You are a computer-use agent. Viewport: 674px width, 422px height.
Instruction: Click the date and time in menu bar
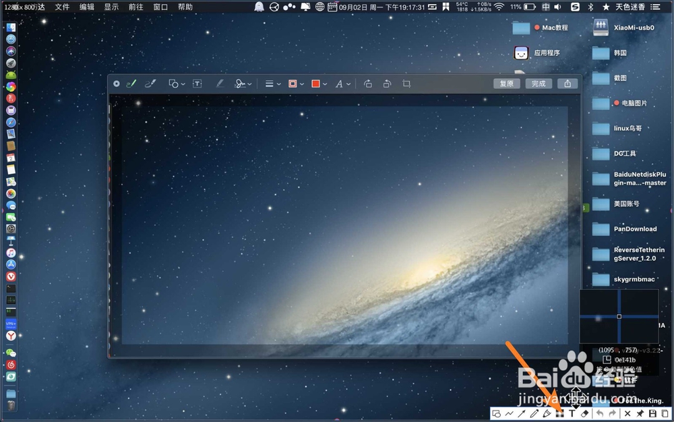[x=381, y=7]
